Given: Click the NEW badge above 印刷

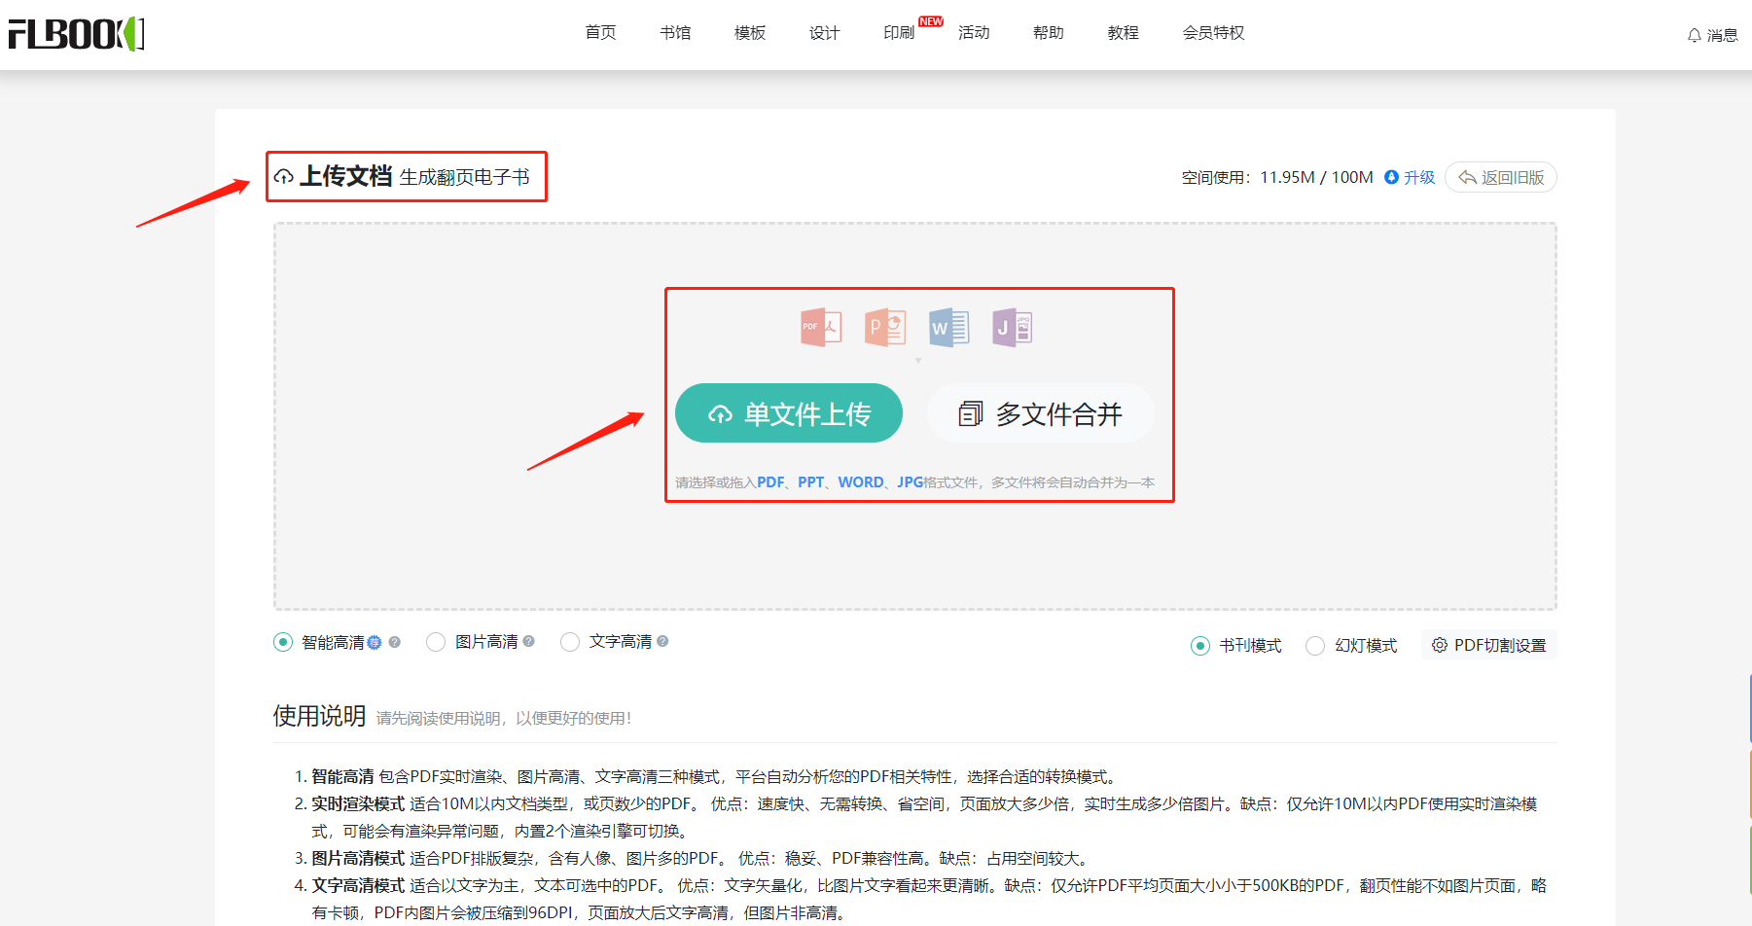Looking at the screenshot, I should pos(931,21).
